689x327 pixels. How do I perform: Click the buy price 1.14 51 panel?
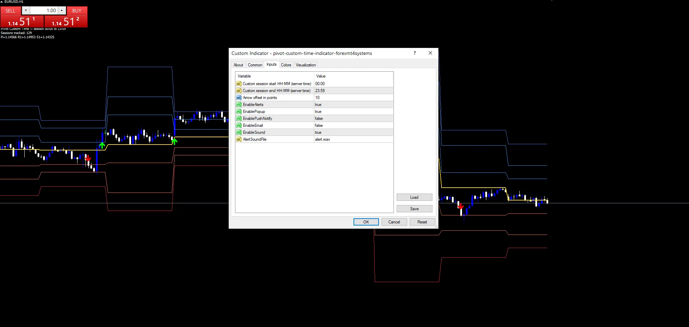[66, 22]
